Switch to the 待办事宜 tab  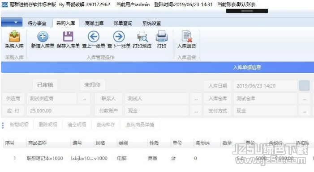[x=37, y=23]
